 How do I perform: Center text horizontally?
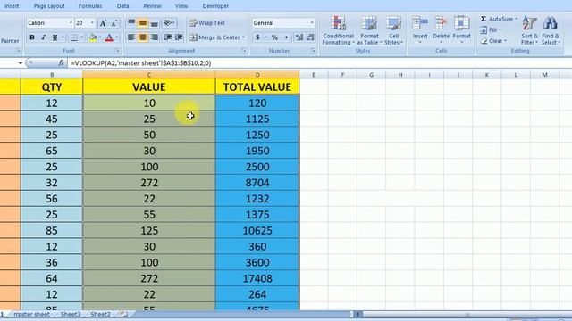143,37
